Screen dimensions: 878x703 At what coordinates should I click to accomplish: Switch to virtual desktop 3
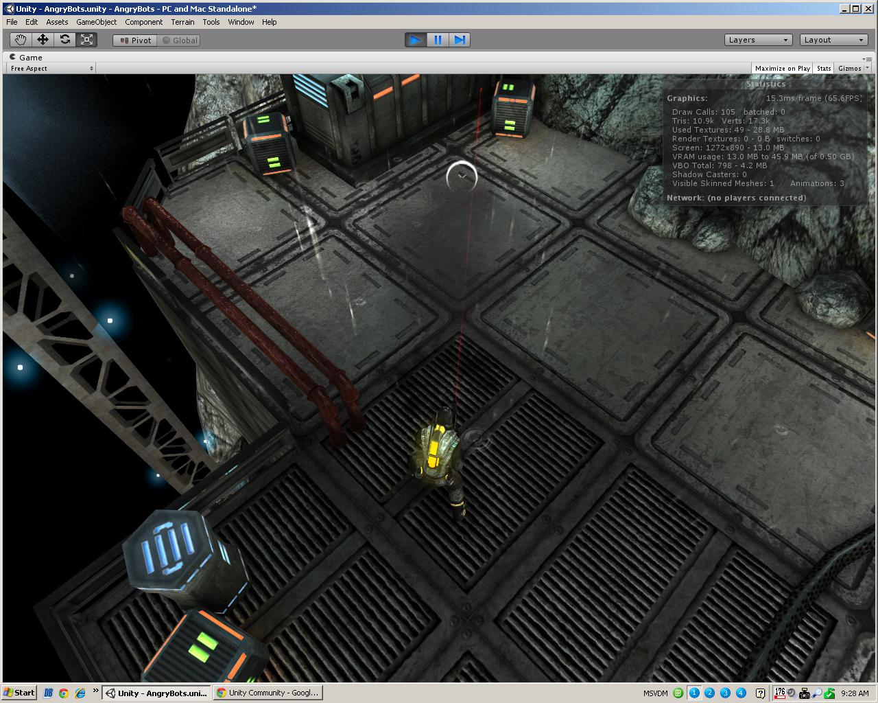726,693
